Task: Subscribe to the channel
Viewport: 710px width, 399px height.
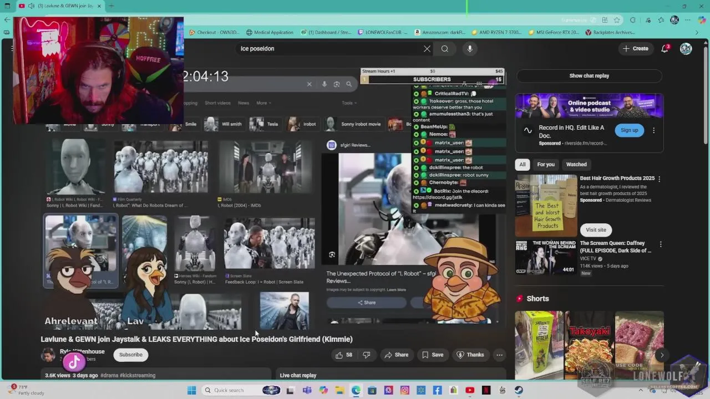Action: point(131,355)
